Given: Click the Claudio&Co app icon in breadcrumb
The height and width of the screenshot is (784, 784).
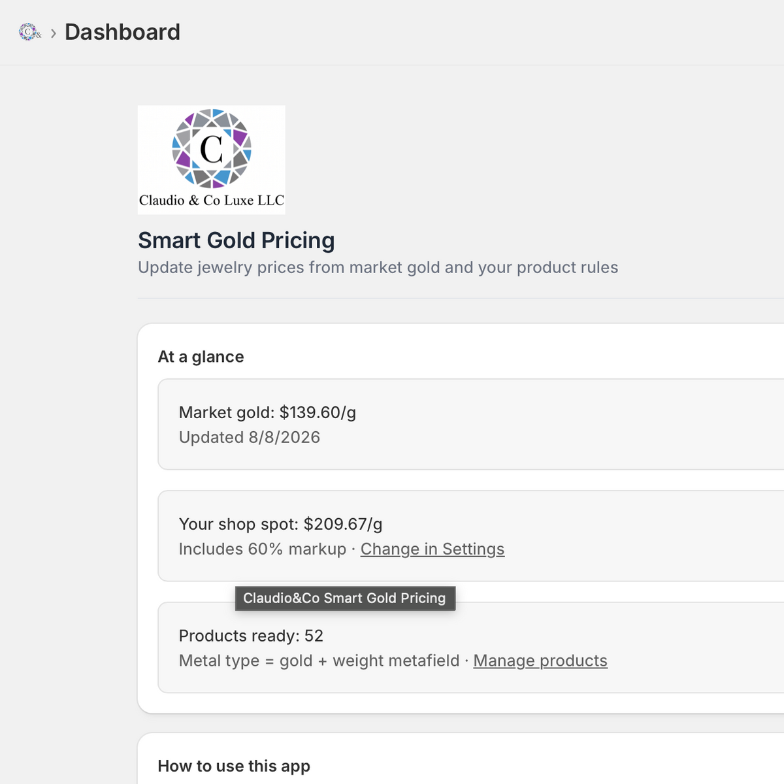Looking at the screenshot, I should click(x=29, y=31).
